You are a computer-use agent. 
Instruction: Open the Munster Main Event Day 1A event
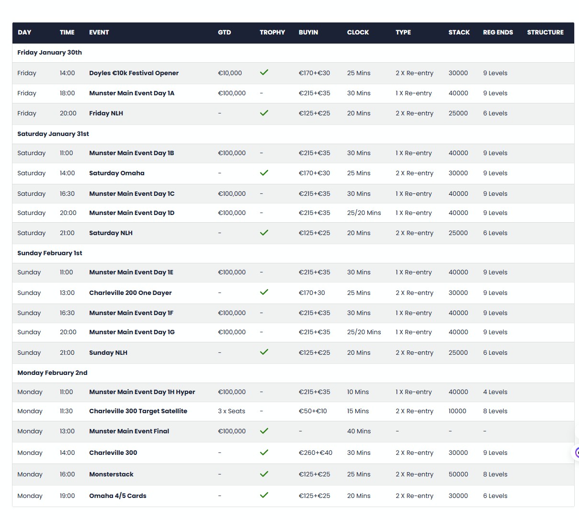pos(132,93)
